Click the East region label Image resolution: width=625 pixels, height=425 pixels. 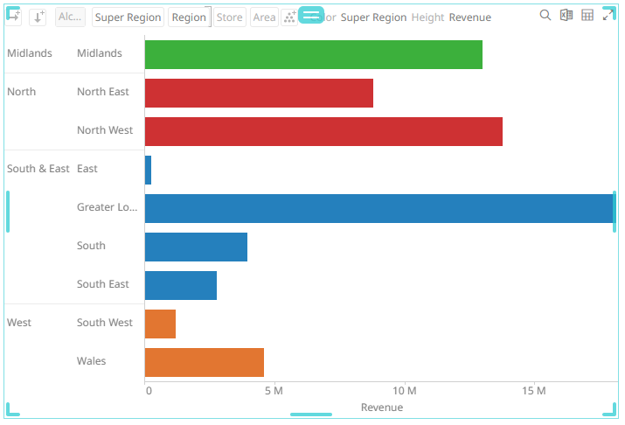click(87, 169)
